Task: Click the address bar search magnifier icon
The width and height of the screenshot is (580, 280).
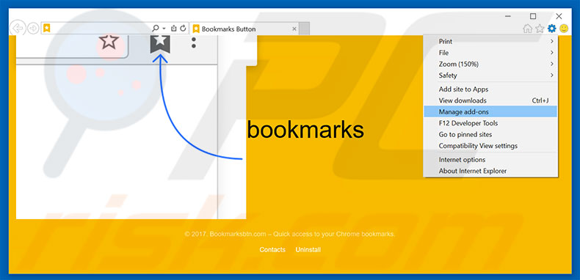Action: (156, 28)
